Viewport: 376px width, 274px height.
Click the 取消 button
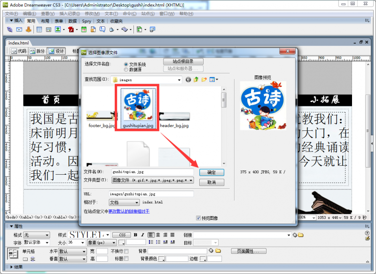pos(212,182)
